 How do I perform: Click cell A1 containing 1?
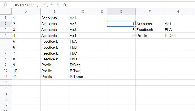(x=26, y=18)
